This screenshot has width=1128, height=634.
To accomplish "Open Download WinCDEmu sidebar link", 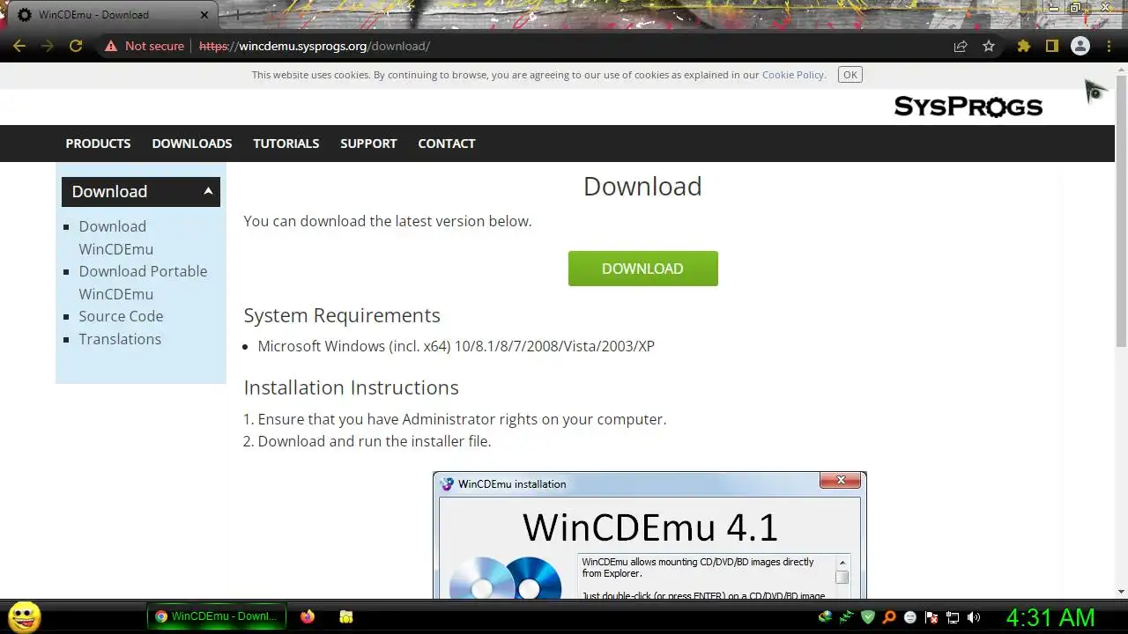I will point(115,238).
